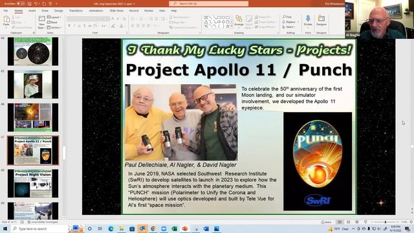Open the Layout dropdown
This screenshot has height=233, width=414.
tap(54, 17)
